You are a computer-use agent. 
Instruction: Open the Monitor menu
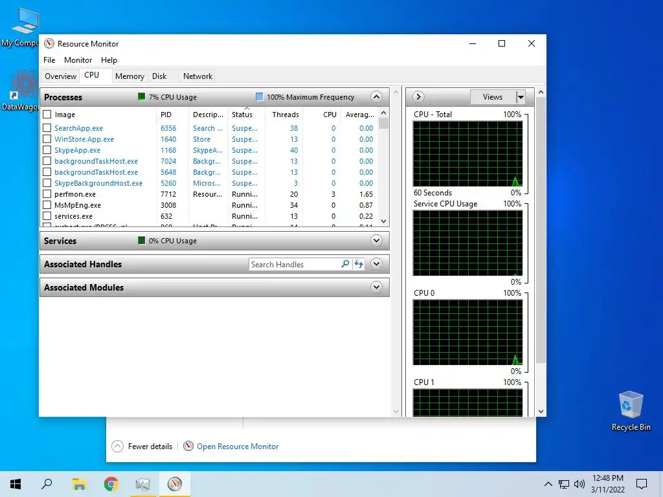78,60
